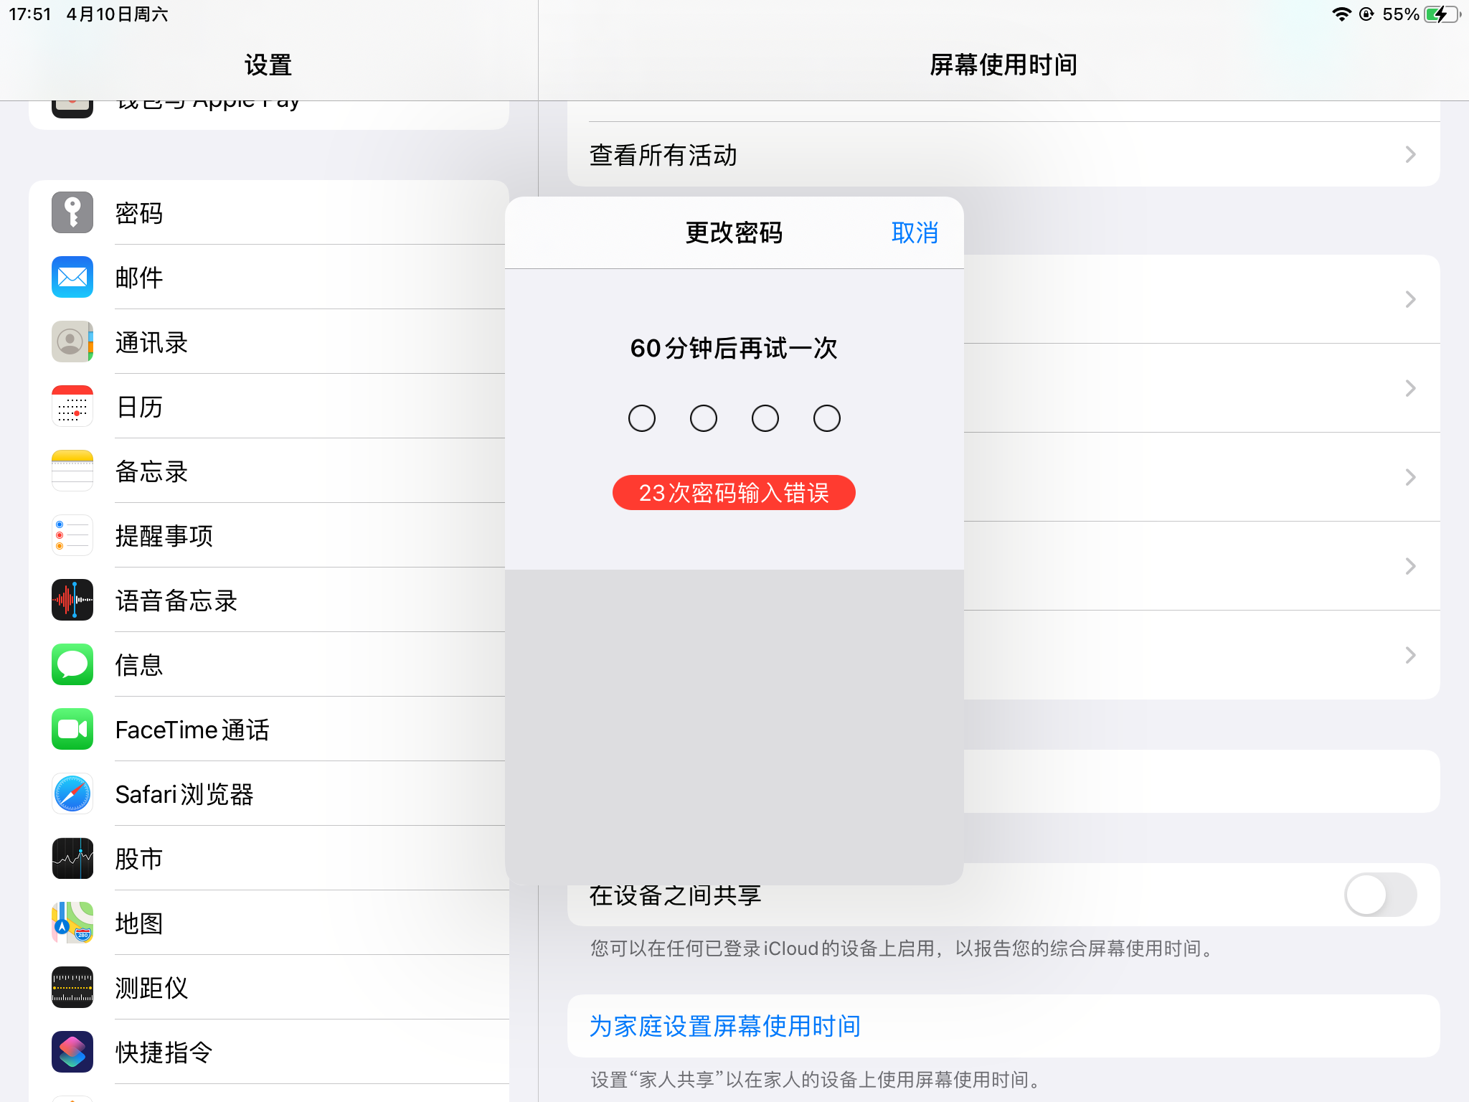1469x1102 pixels.
Task: Select 提醒事项 in the settings list
Action: pyautogui.click(x=164, y=536)
